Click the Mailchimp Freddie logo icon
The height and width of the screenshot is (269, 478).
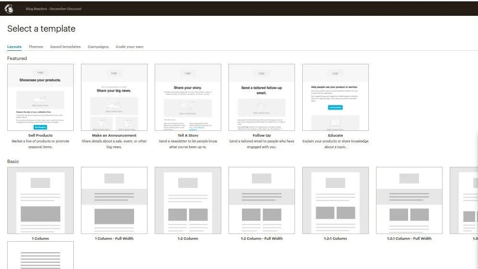coord(9,9)
